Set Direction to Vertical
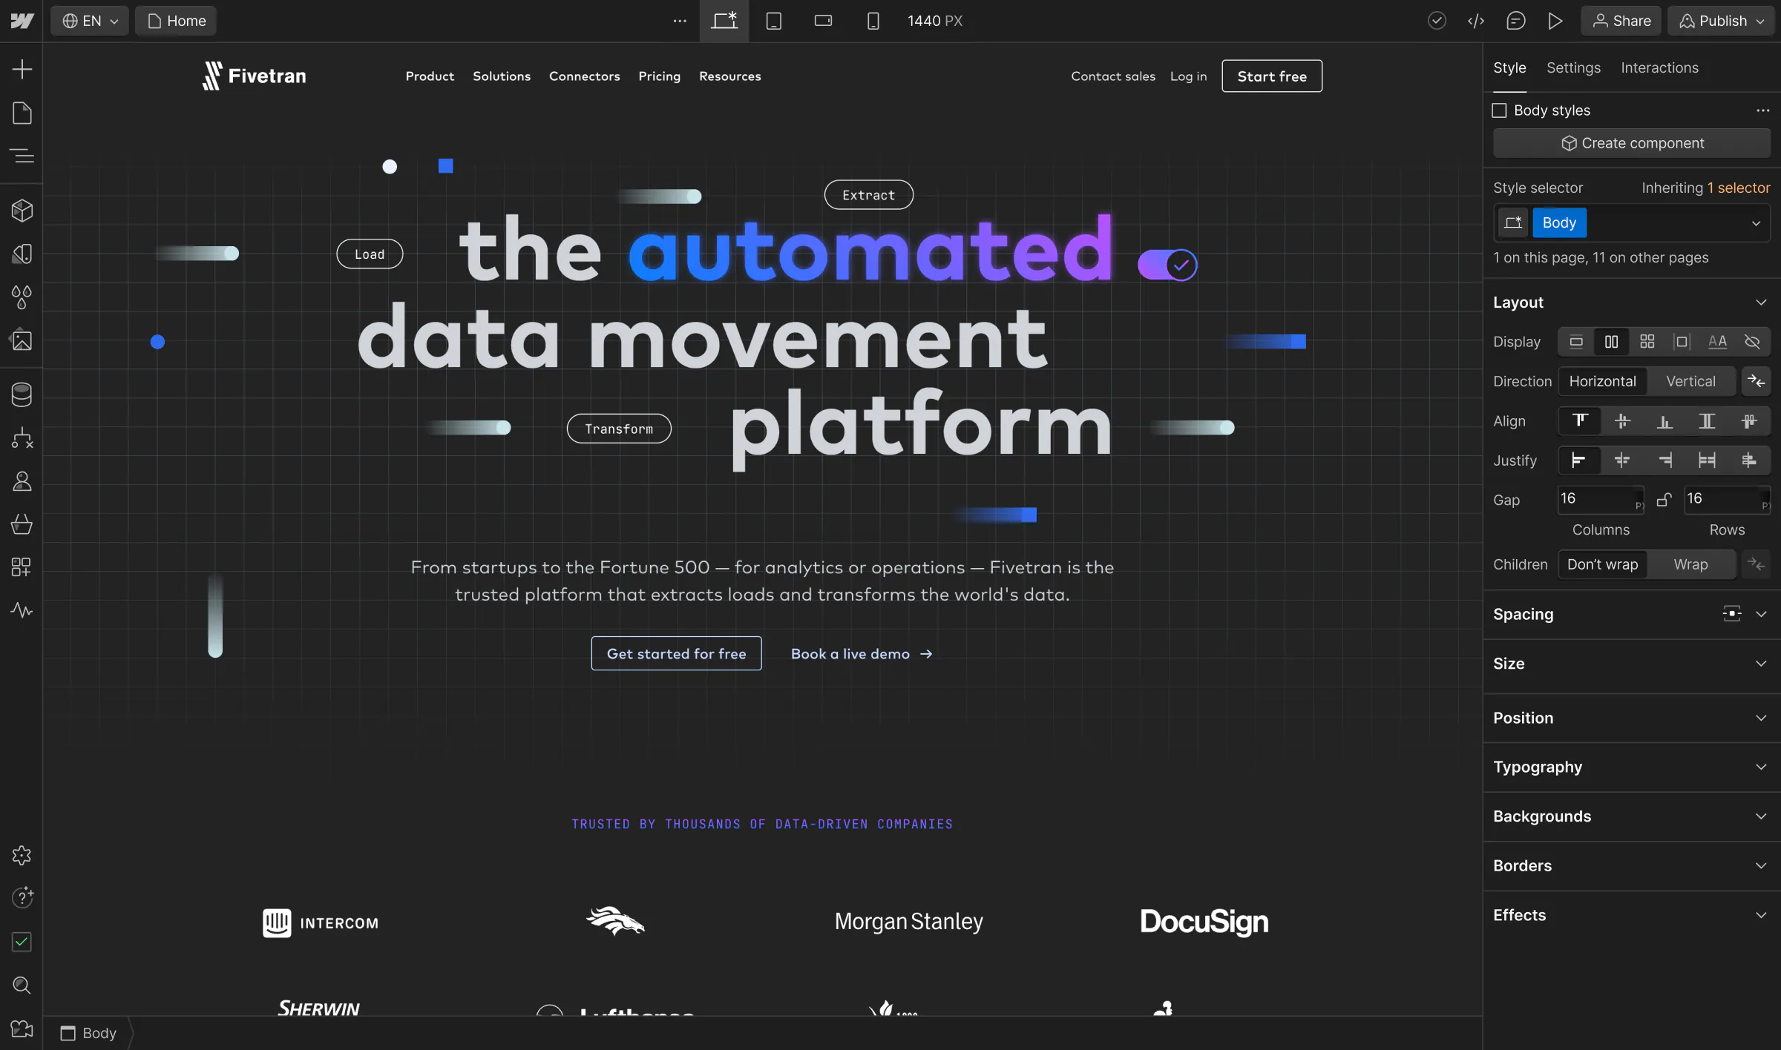 click(x=1690, y=381)
